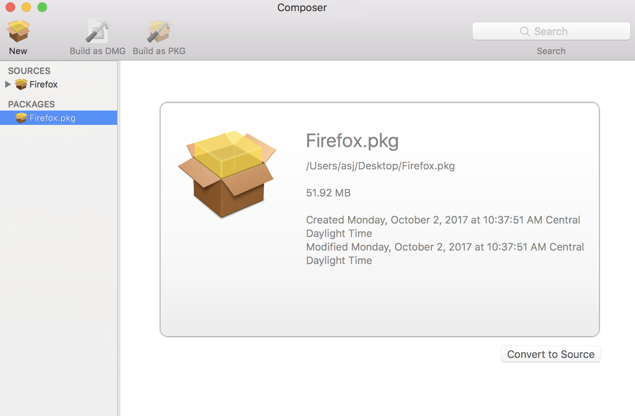
Task: Click the magnifying glass search icon
Action: pyautogui.click(x=525, y=31)
